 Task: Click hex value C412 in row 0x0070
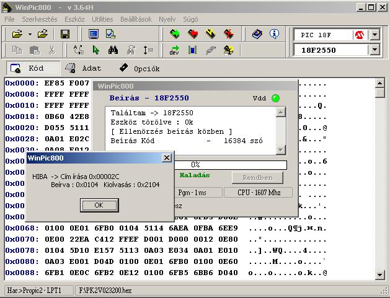(x=104, y=239)
